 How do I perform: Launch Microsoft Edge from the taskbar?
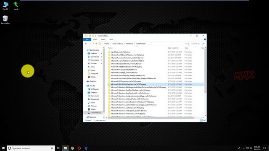86,148
